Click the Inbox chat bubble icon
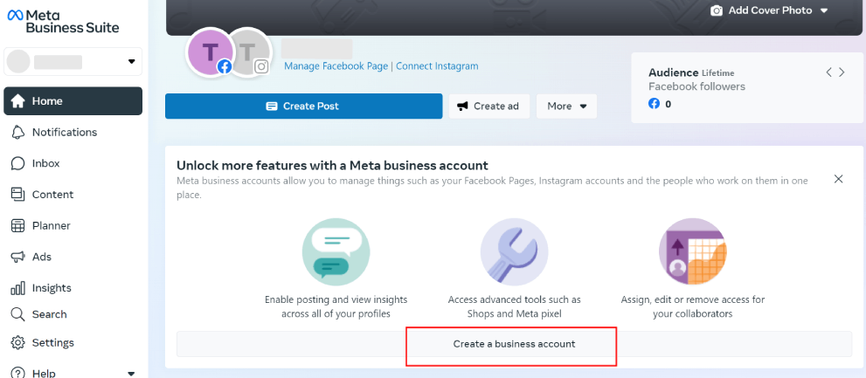The image size is (866, 378). [x=18, y=163]
